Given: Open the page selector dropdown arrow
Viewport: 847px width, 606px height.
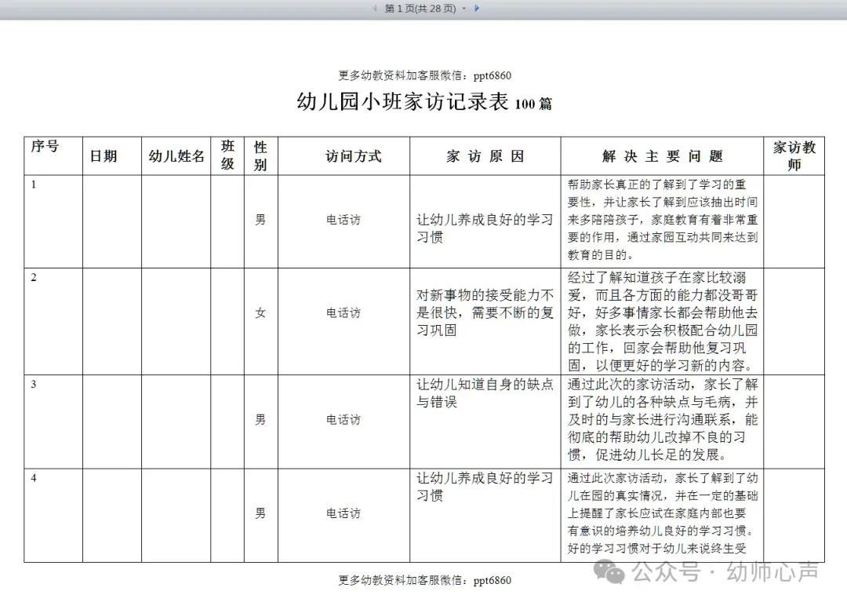Looking at the screenshot, I should pos(464,9).
